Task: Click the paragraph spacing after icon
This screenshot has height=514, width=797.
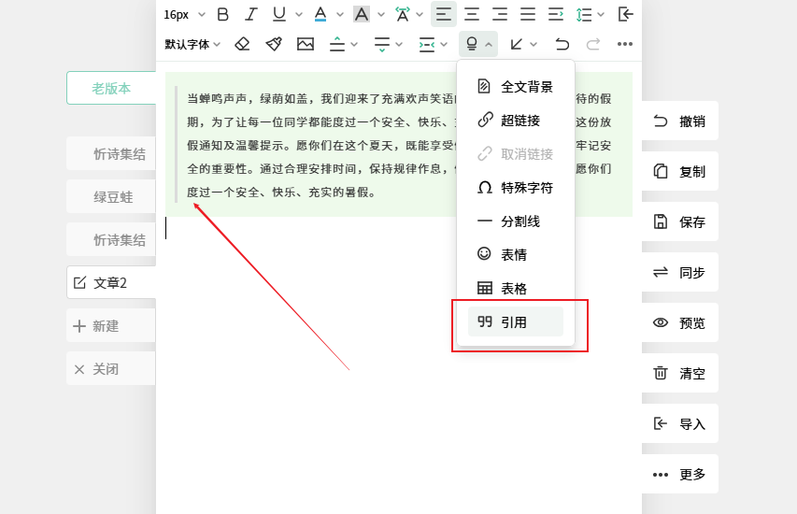Action: 382,44
